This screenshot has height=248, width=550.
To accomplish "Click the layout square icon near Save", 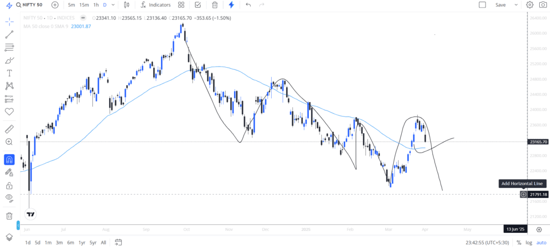I will tap(482, 5).
